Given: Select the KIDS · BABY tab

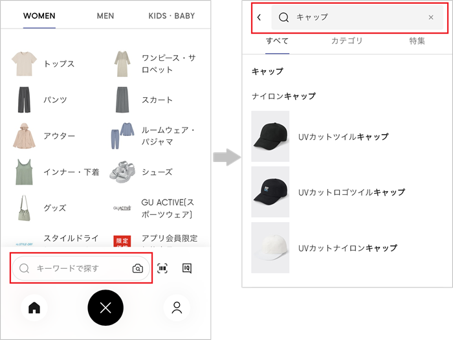Looking at the screenshot, I should (x=171, y=16).
